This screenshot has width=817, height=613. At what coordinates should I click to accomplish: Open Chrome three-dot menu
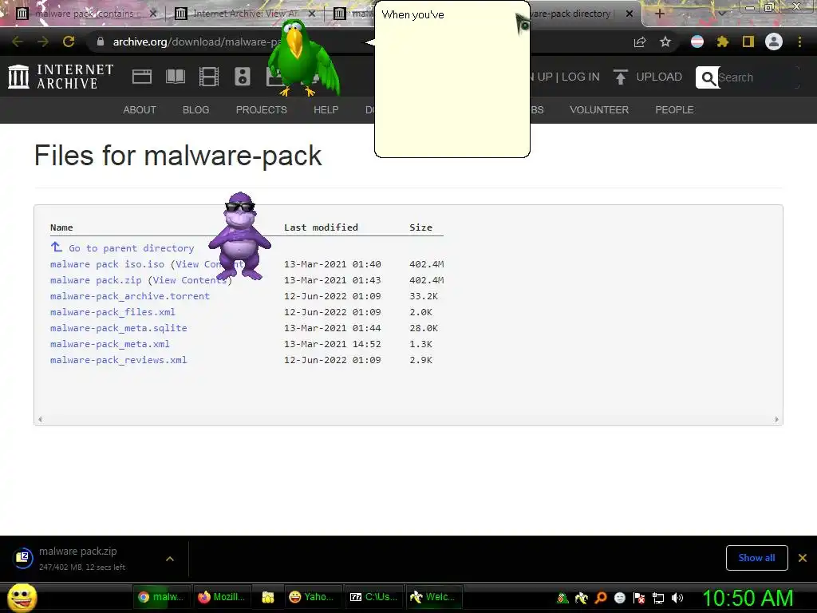point(799,42)
